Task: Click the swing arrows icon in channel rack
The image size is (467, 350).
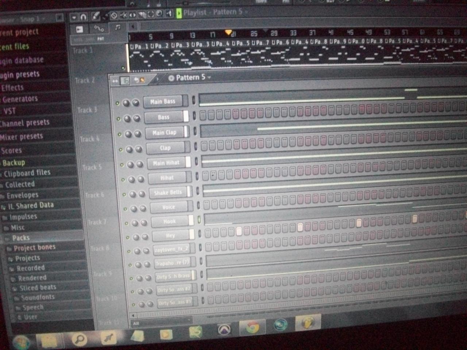Action: point(115,81)
